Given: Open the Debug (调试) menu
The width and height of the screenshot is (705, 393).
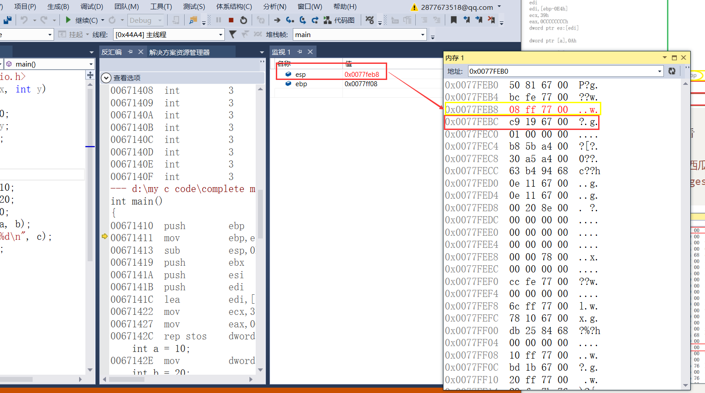Looking at the screenshot, I should (x=92, y=7).
